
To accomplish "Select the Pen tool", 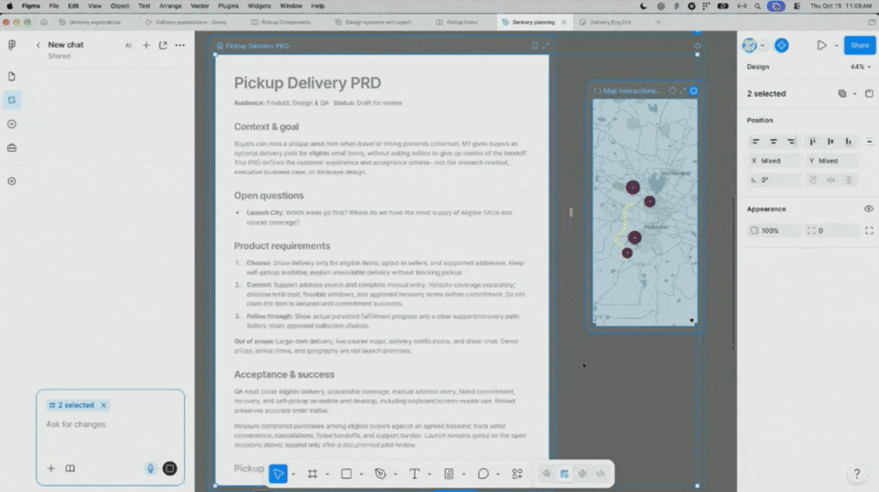I will click(x=381, y=474).
